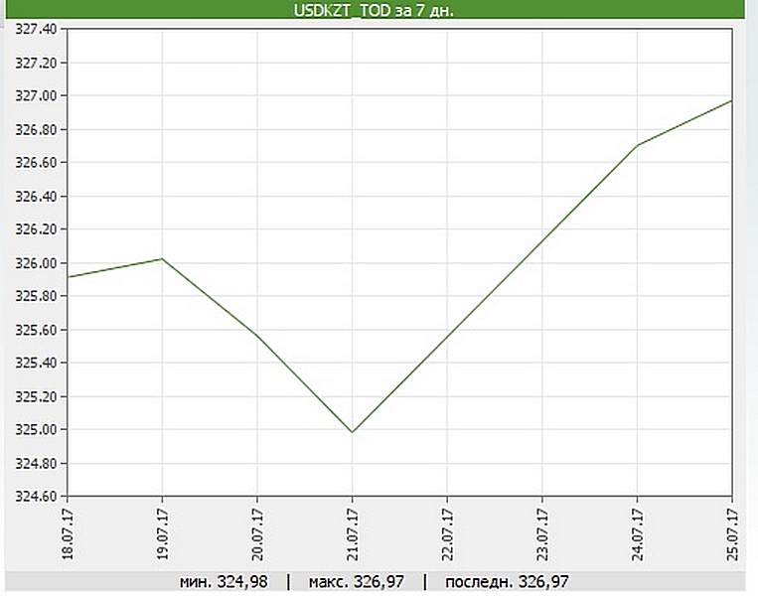Click the 326.00 y-axis label
The image size is (758, 596).
(34, 263)
